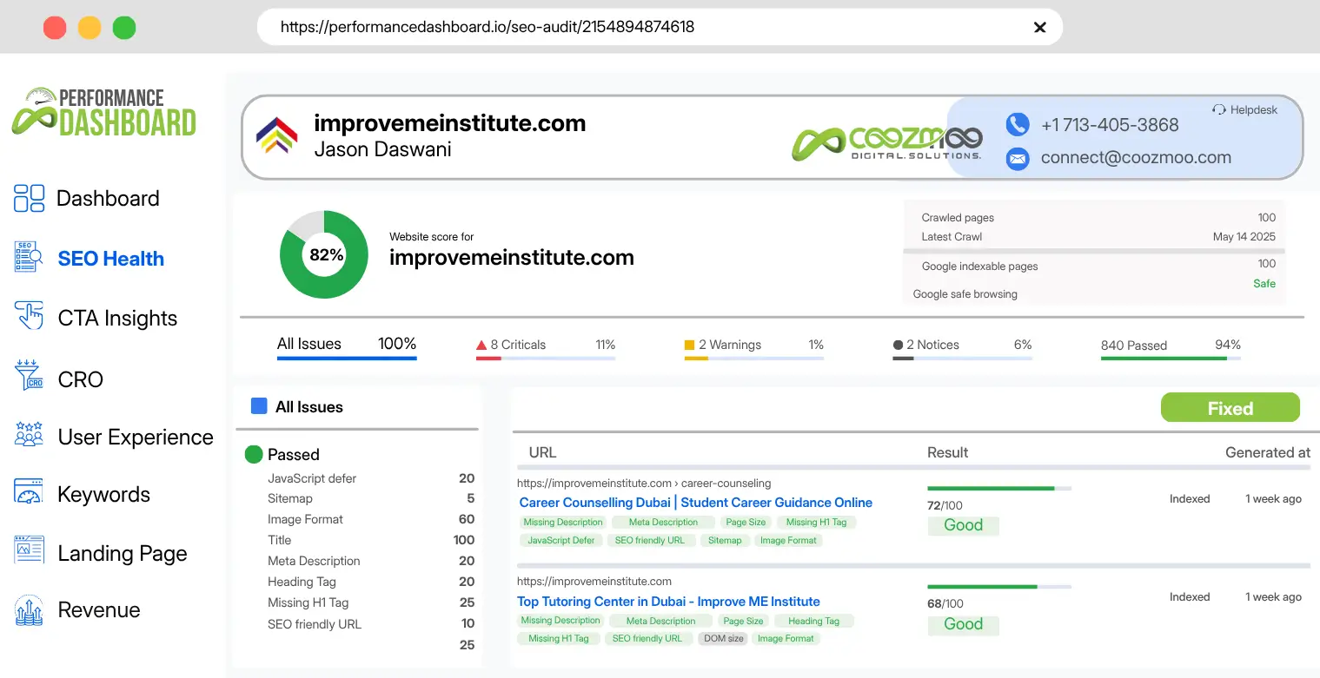Select JavaScript defer in the Passed list

click(x=312, y=478)
